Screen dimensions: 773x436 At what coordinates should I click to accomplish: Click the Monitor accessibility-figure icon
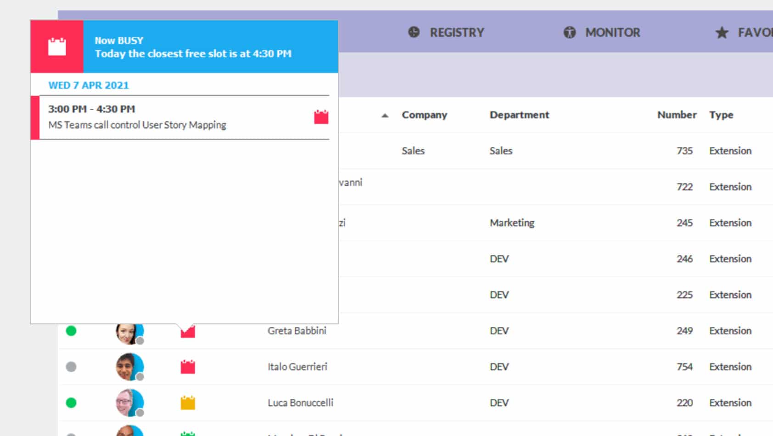(569, 33)
